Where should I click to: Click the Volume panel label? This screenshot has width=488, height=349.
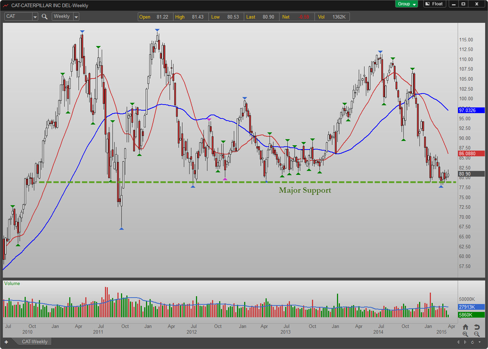click(x=12, y=283)
